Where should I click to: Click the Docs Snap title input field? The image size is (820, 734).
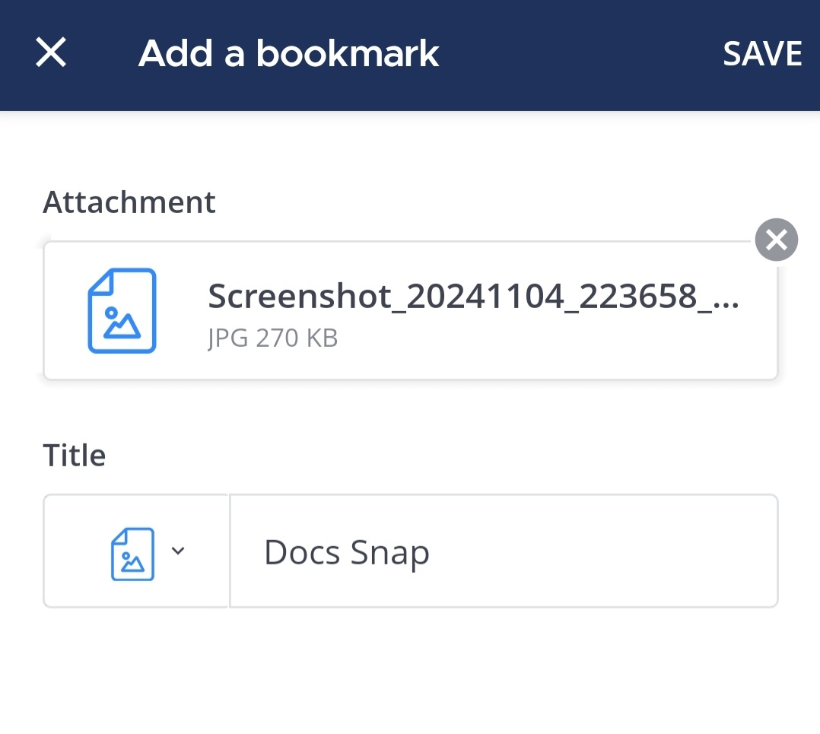coord(504,550)
